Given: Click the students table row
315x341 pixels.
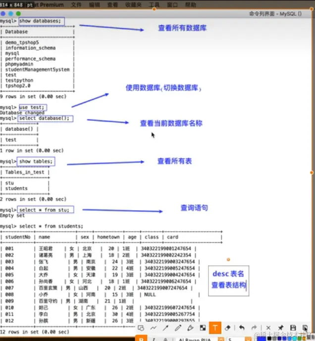Looking at the screenshot, I should pyautogui.click(x=16, y=189).
